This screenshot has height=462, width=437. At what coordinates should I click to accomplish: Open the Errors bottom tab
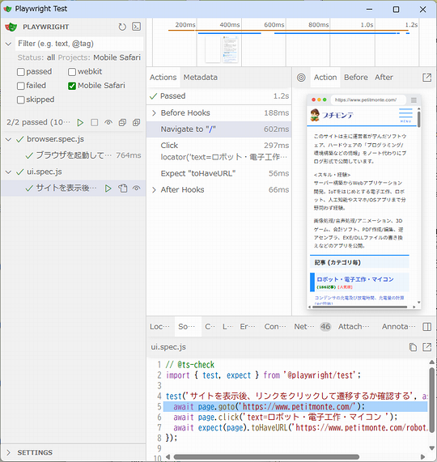[x=248, y=327]
